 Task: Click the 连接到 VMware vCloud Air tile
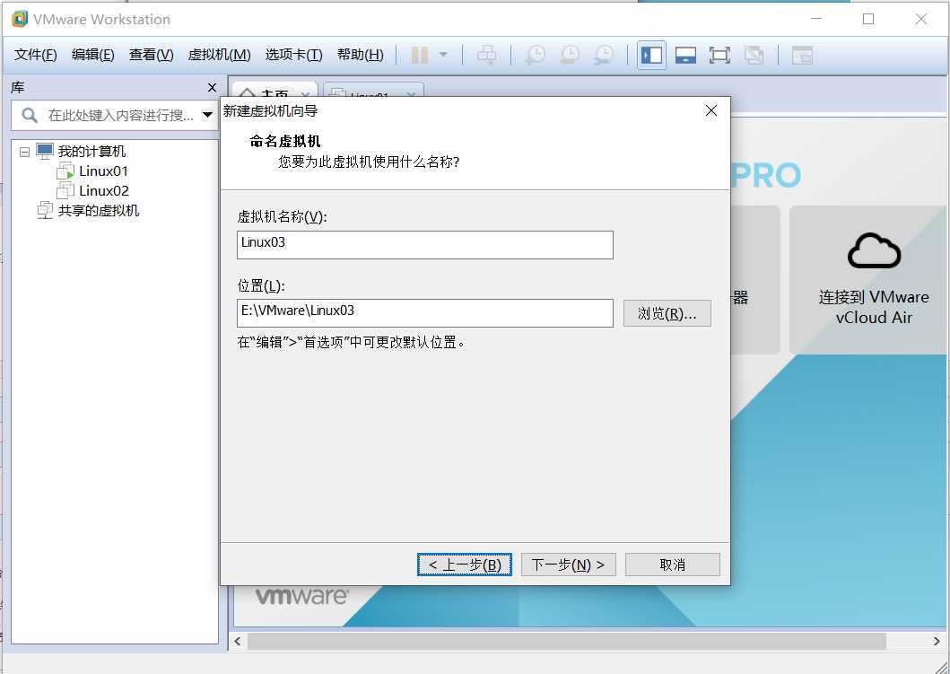click(x=868, y=279)
